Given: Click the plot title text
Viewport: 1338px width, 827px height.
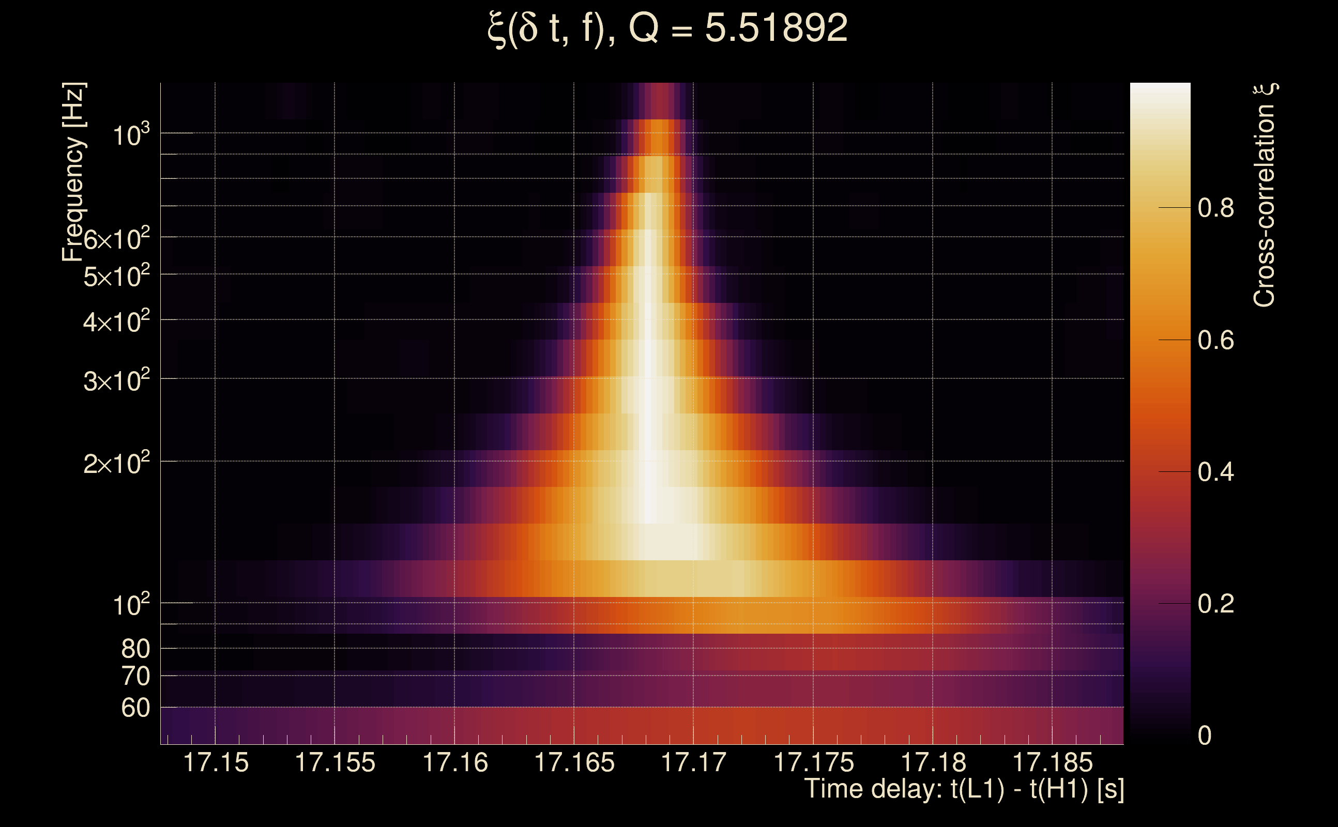Looking at the screenshot, I should point(667,27).
